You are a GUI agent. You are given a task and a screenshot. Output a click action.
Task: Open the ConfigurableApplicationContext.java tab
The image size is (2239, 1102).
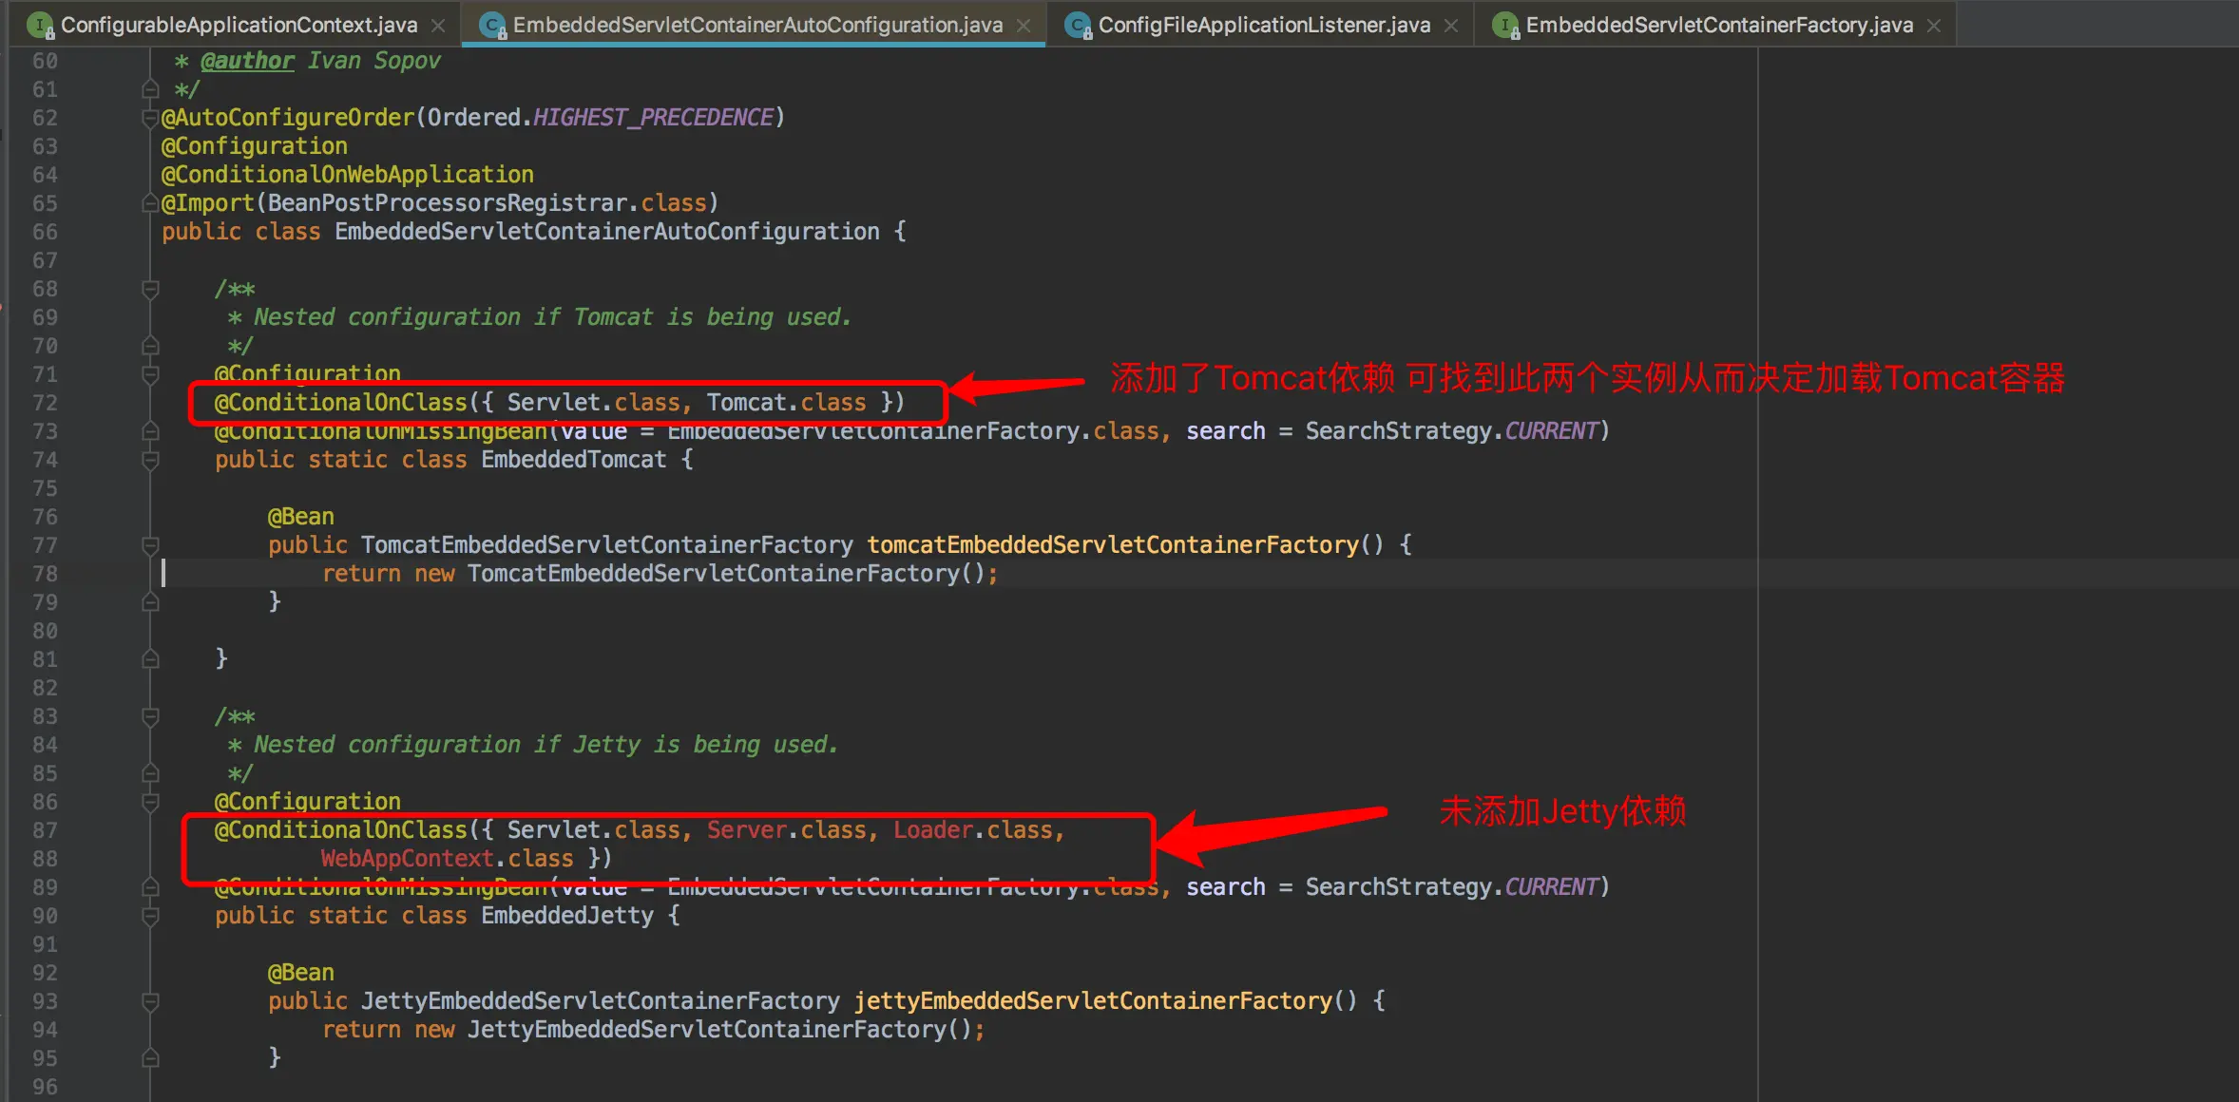pyautogui.click(x=239, y=26)
